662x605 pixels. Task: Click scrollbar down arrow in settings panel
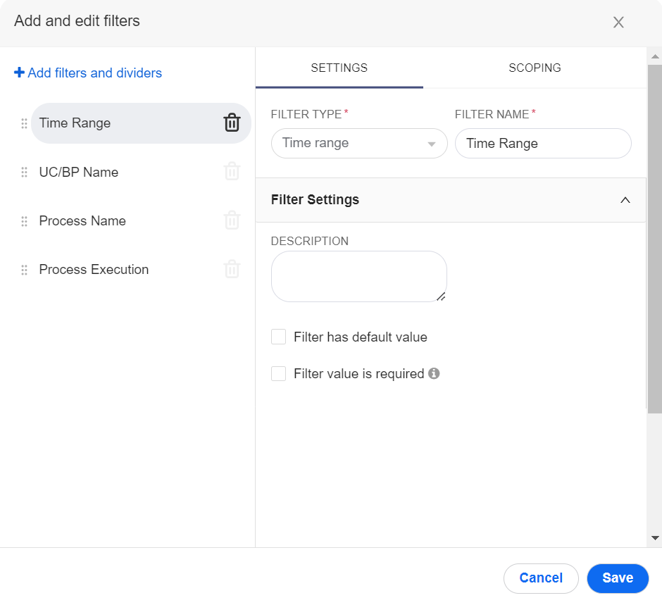click(x=655, y=538)
